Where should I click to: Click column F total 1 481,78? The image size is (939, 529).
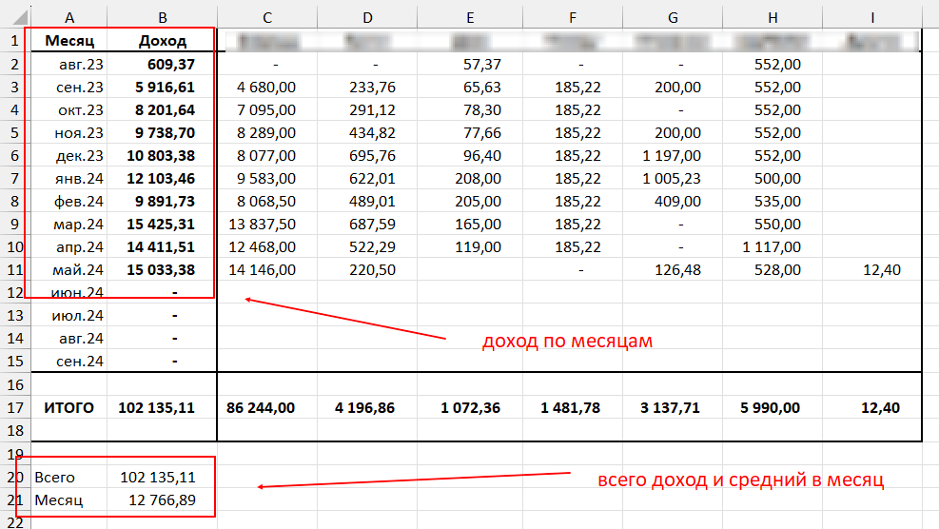click(573, 407)
